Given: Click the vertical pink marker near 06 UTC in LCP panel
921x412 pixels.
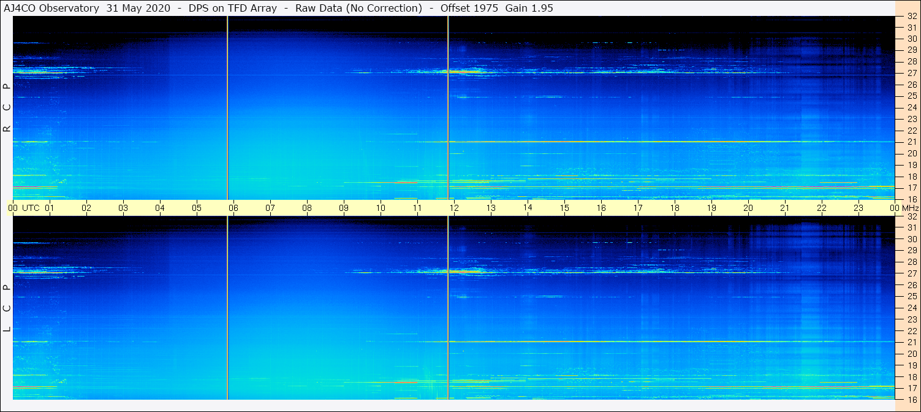Looking at the screenshot, I should [227, 308].
